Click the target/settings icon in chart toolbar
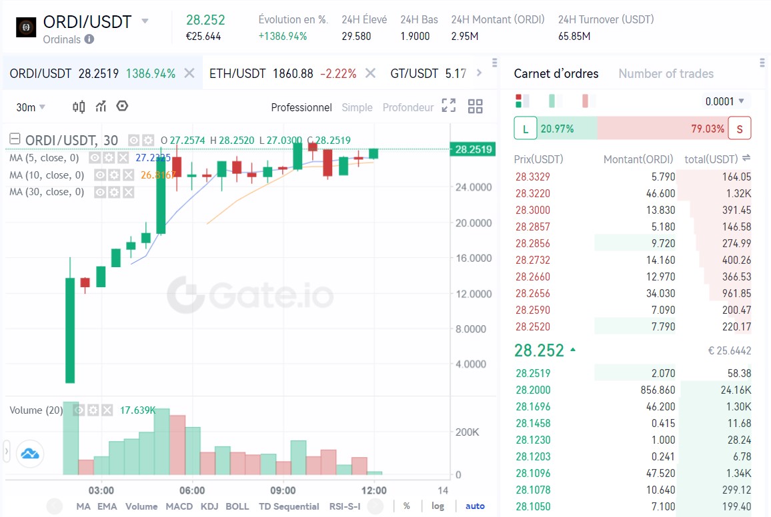The image size is (771, 517). click(x=121, y=106)
